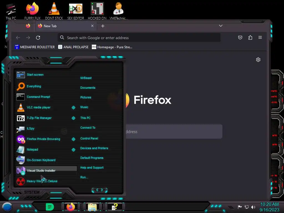Launch Everything search from start menu
Image resolution: width=284 pixels, height=213 pixels.
(46, 87)
